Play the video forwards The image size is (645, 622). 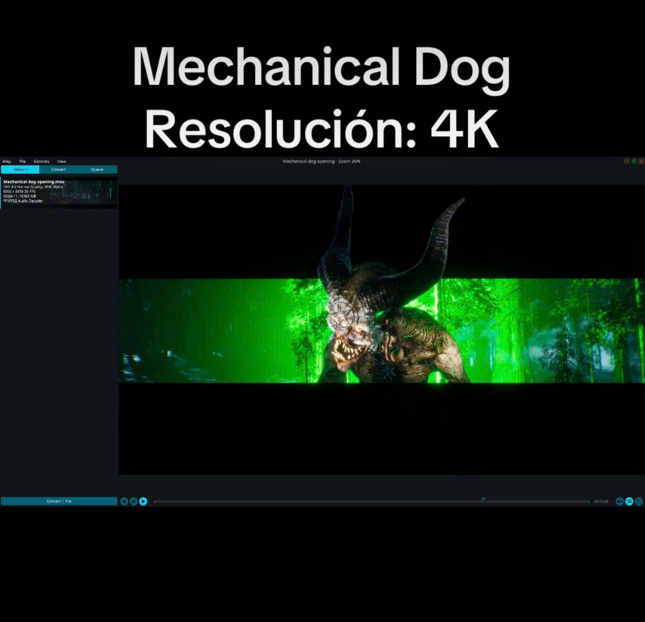point(143,501)
